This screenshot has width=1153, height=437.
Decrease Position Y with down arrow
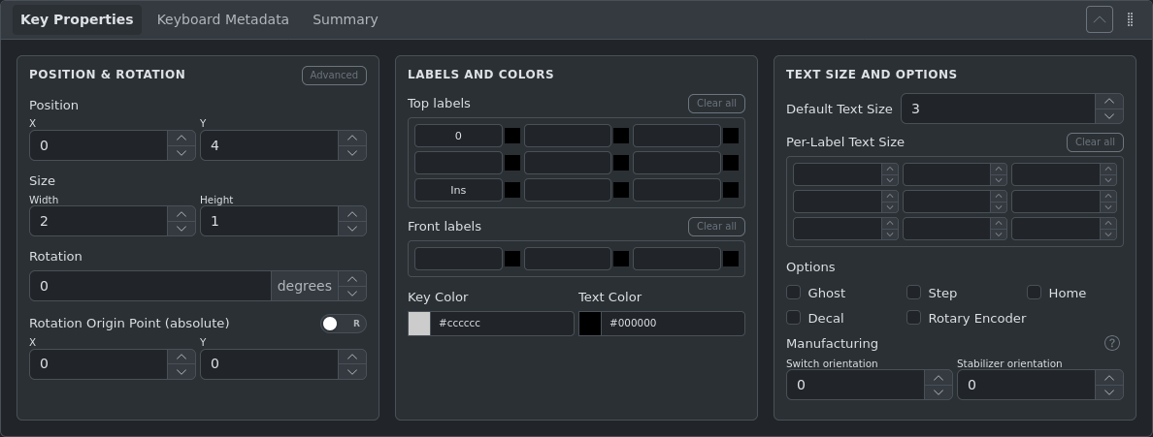(351, 153)
